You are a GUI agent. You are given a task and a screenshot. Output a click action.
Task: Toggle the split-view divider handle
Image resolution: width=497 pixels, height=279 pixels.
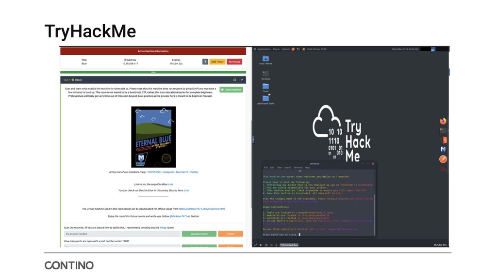coord(253,139)
